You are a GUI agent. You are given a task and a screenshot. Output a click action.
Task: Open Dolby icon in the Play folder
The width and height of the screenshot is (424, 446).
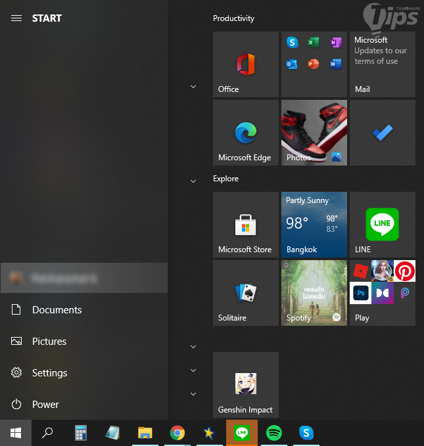[383, 293]
